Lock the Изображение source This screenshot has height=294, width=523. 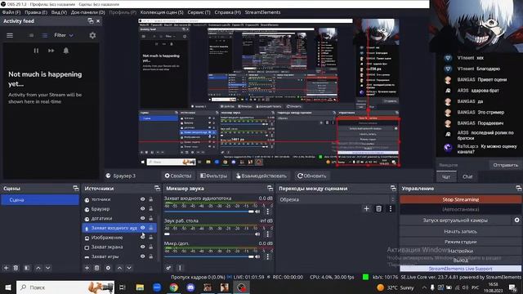[151, 238]
